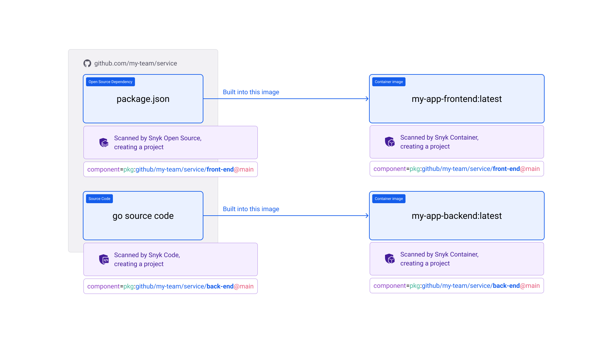
Task: Click the Snyk Open Source scan icon
Action: pos(104,142)
